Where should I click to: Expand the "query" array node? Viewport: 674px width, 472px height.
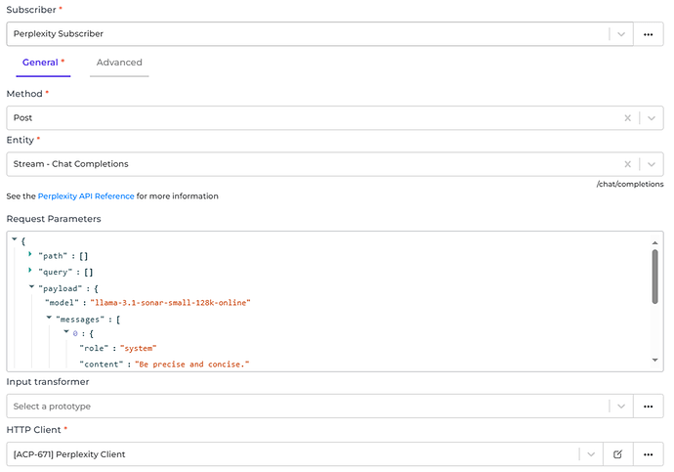[x=30, y=270]
